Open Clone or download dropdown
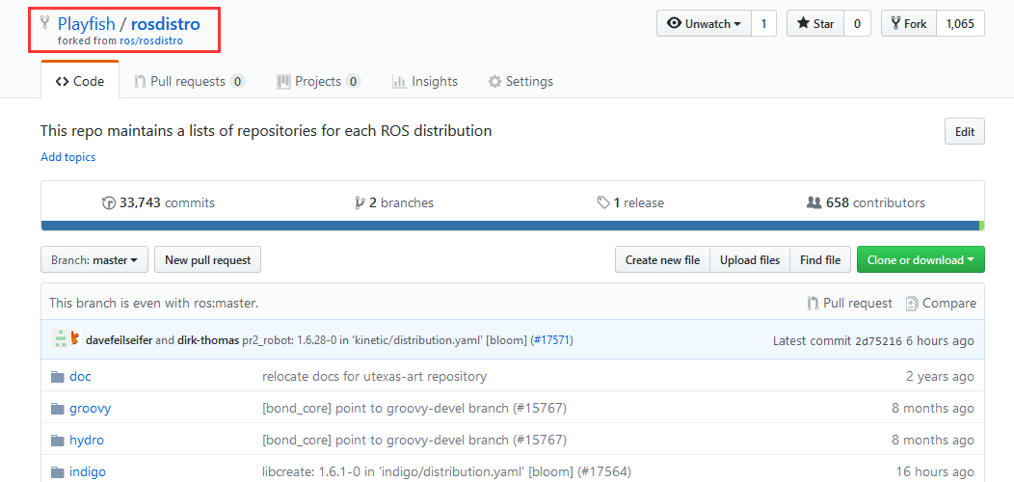1014x482 pixels. tap(921, 260)
